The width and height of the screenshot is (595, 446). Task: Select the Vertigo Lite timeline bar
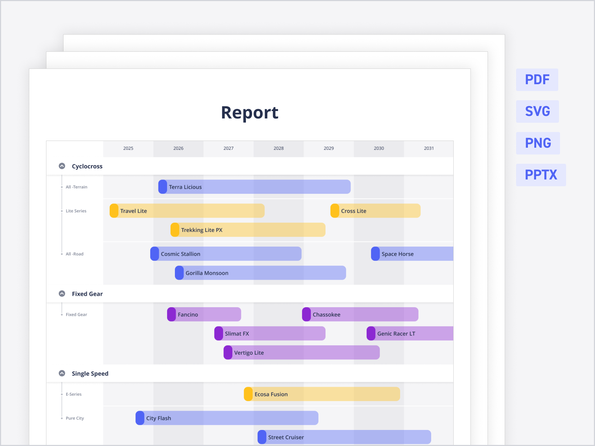click(x=302, y=353)
